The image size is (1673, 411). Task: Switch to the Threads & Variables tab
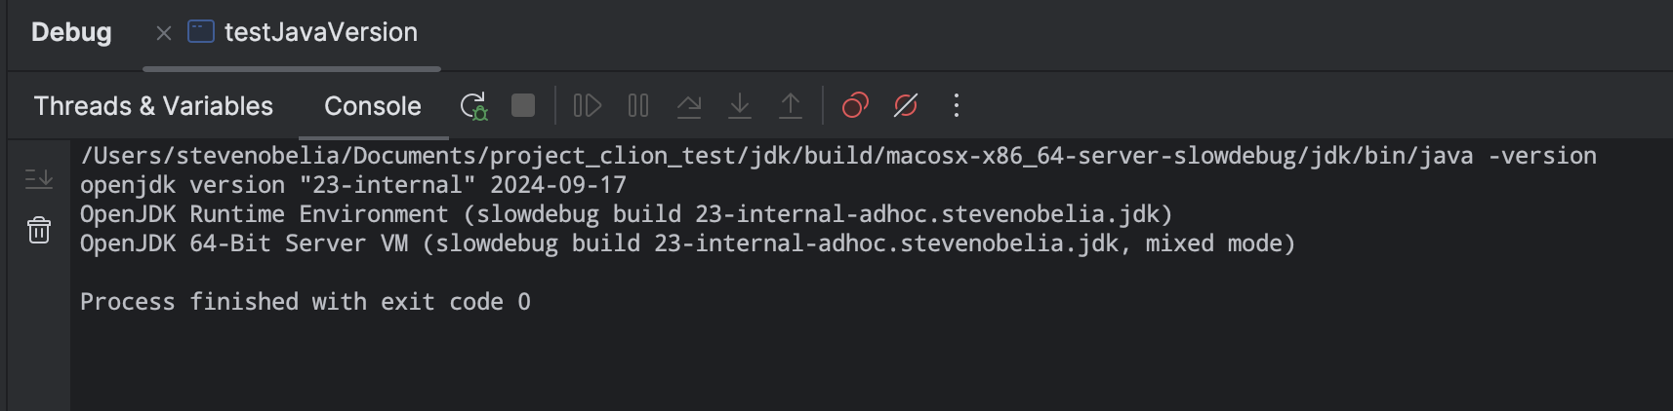[x=153, y=106]
